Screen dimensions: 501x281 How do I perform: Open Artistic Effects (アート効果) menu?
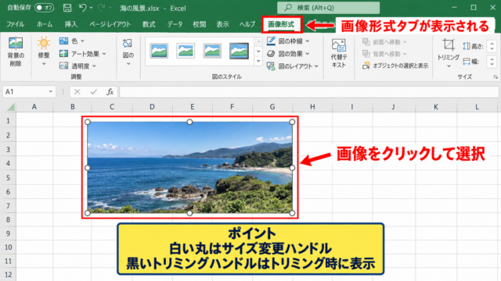click(x=83, y=54)
